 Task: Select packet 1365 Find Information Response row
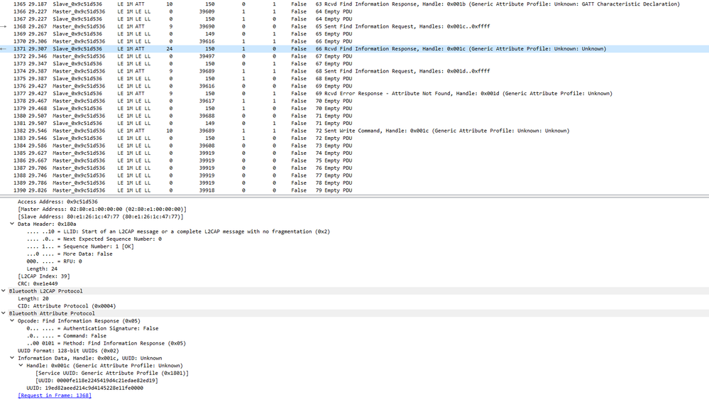[355, 4]
